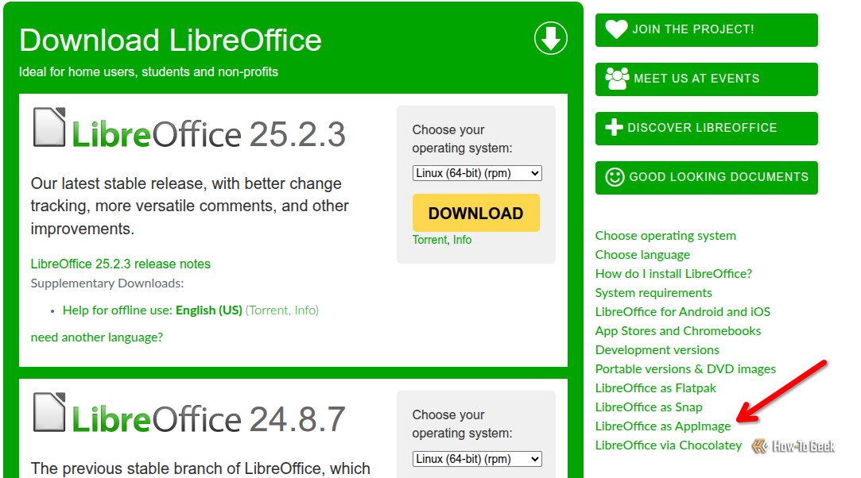Click the How-To Geek watermark logo
The width and height of the screenshot is (861, 478).
793,446
